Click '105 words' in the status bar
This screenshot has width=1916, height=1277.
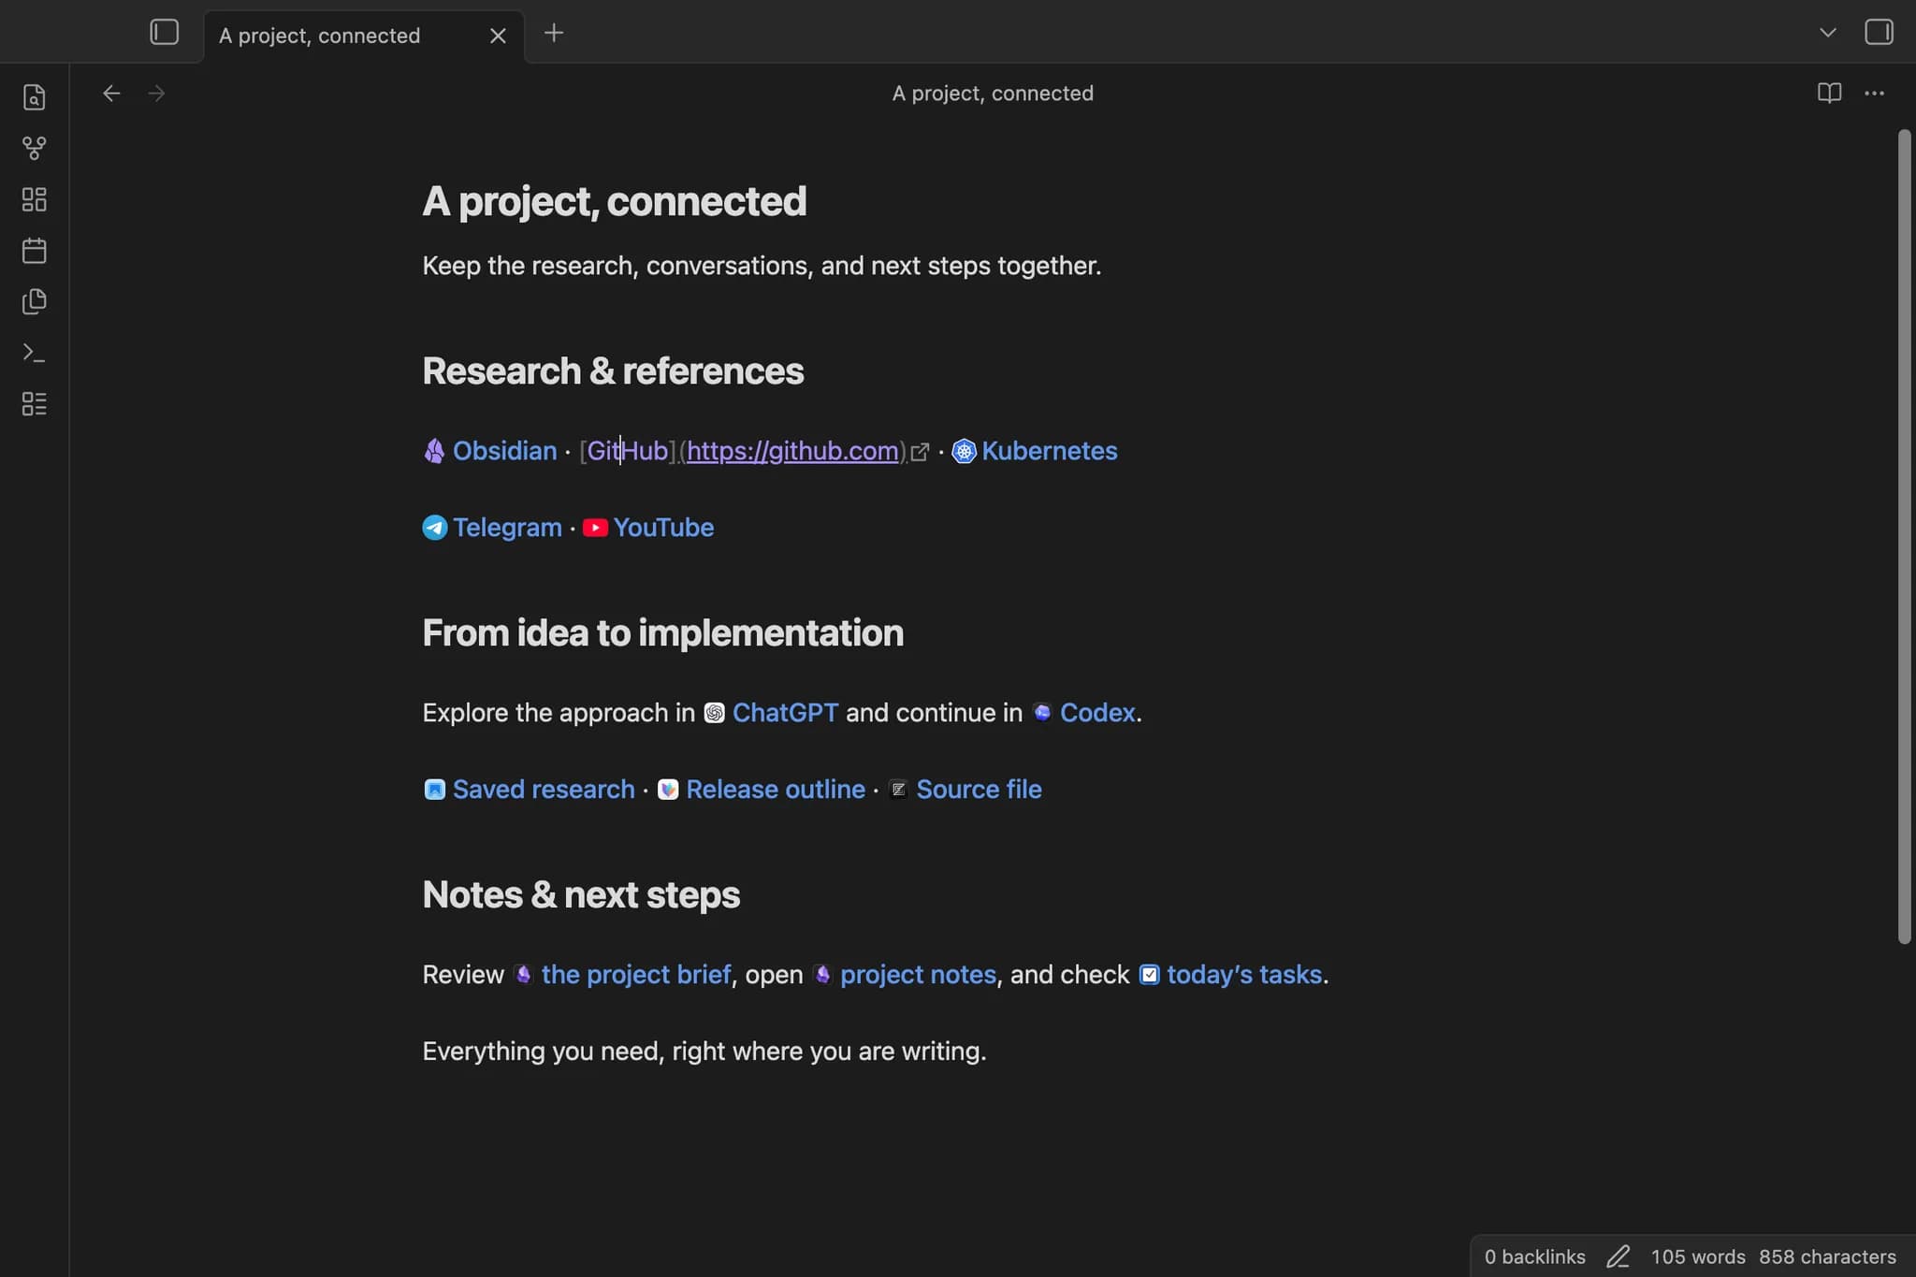pos(1698,1256)
